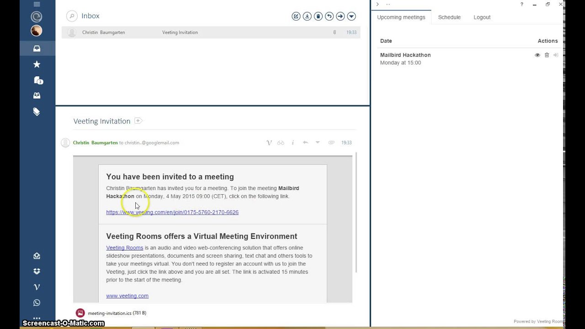The image size is (585, 329).
Task: Click the Veeting Rooms hyperlink in email body
Action: click(x=125, y=248)
